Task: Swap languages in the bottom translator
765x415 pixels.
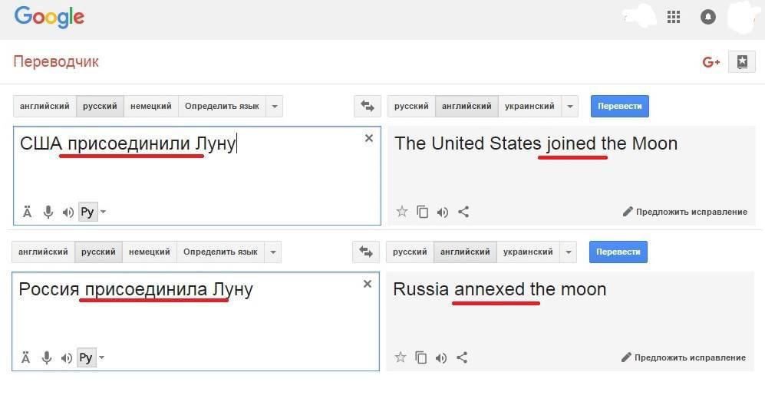Action: [x=366, y=252]
